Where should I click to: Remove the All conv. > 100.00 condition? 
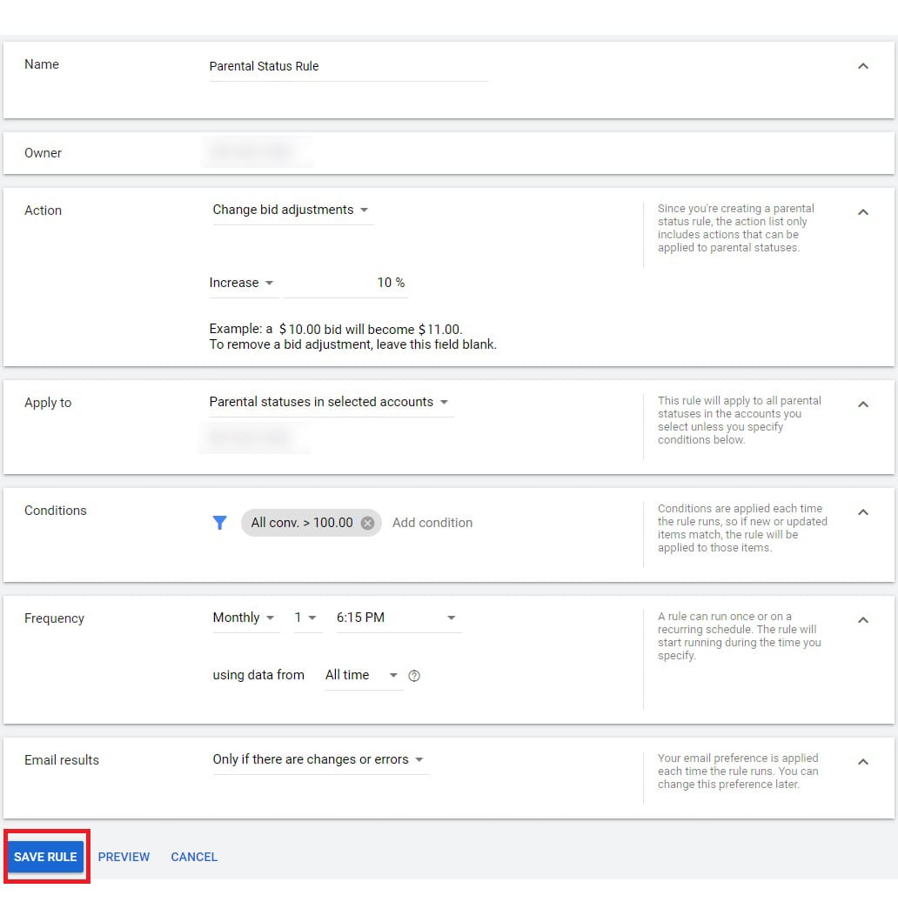pyautogui.click(x=367, y=523)
